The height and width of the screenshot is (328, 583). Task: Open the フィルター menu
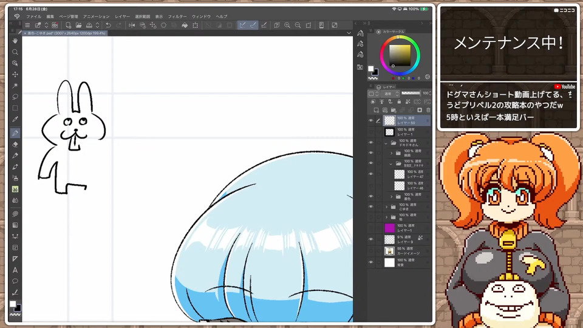(x=177, y=17)
